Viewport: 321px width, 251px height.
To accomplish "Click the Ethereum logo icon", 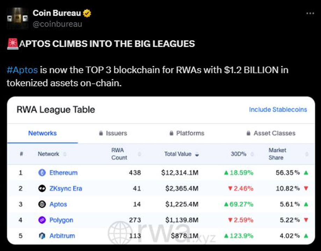I will (x=42, y=173).
